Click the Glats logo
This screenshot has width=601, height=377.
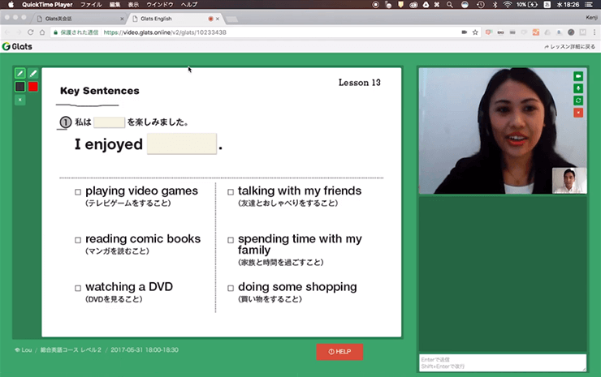17,47
